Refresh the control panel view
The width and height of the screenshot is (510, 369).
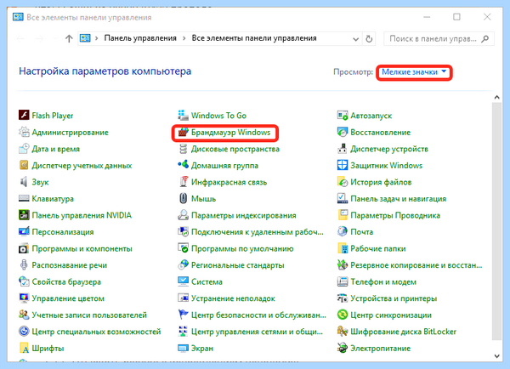pos(369,39)
